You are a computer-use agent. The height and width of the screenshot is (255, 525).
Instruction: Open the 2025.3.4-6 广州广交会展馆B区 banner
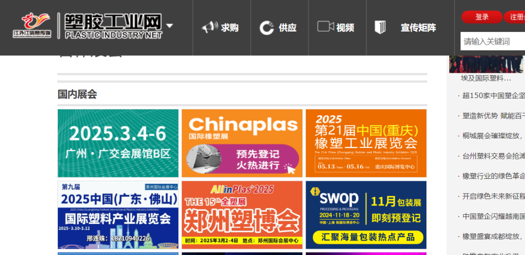[x=118, y=143]
